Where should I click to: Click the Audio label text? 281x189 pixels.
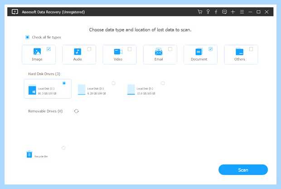(x=78, y=59)
